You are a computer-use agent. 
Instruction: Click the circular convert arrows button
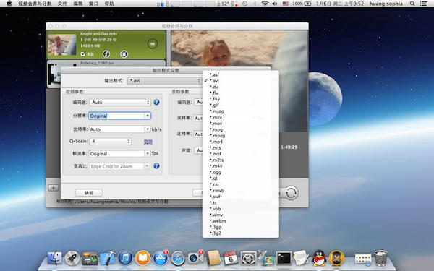(291, 192)
